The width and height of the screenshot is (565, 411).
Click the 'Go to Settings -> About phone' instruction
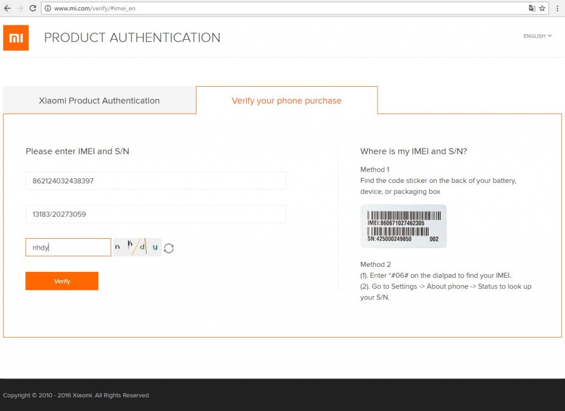(446, 292)
